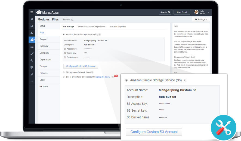Click the Search button in top bar
The width and height of the screenshot is (241, 141).
[165, 12]
